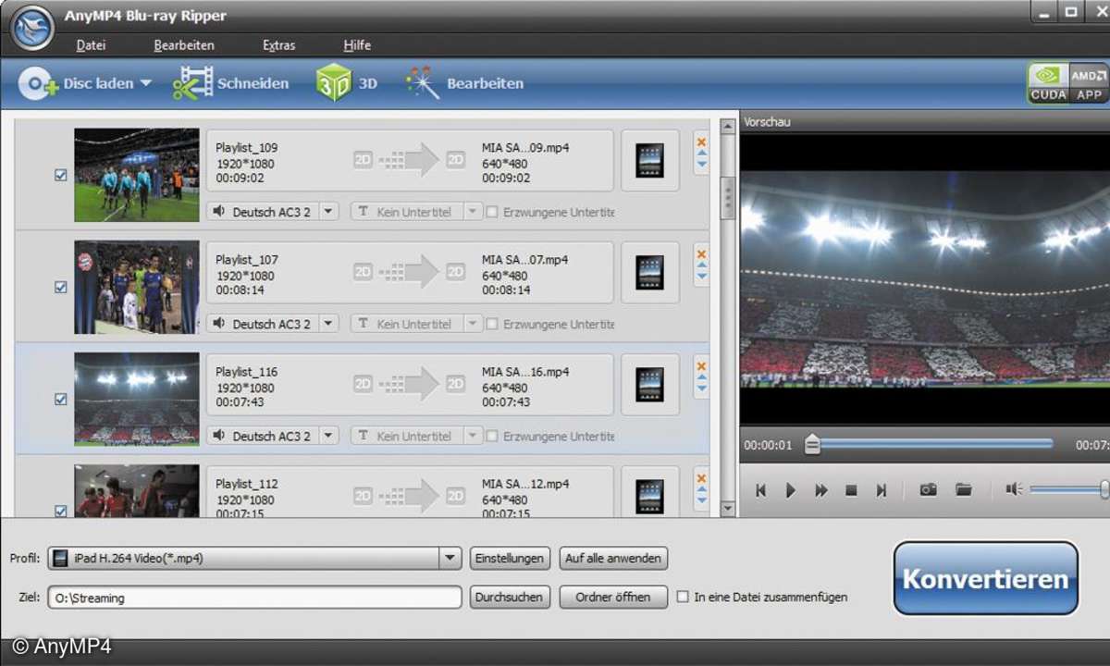
Task: Click the volume slider handle
Action: click(x=1104, y=489)
